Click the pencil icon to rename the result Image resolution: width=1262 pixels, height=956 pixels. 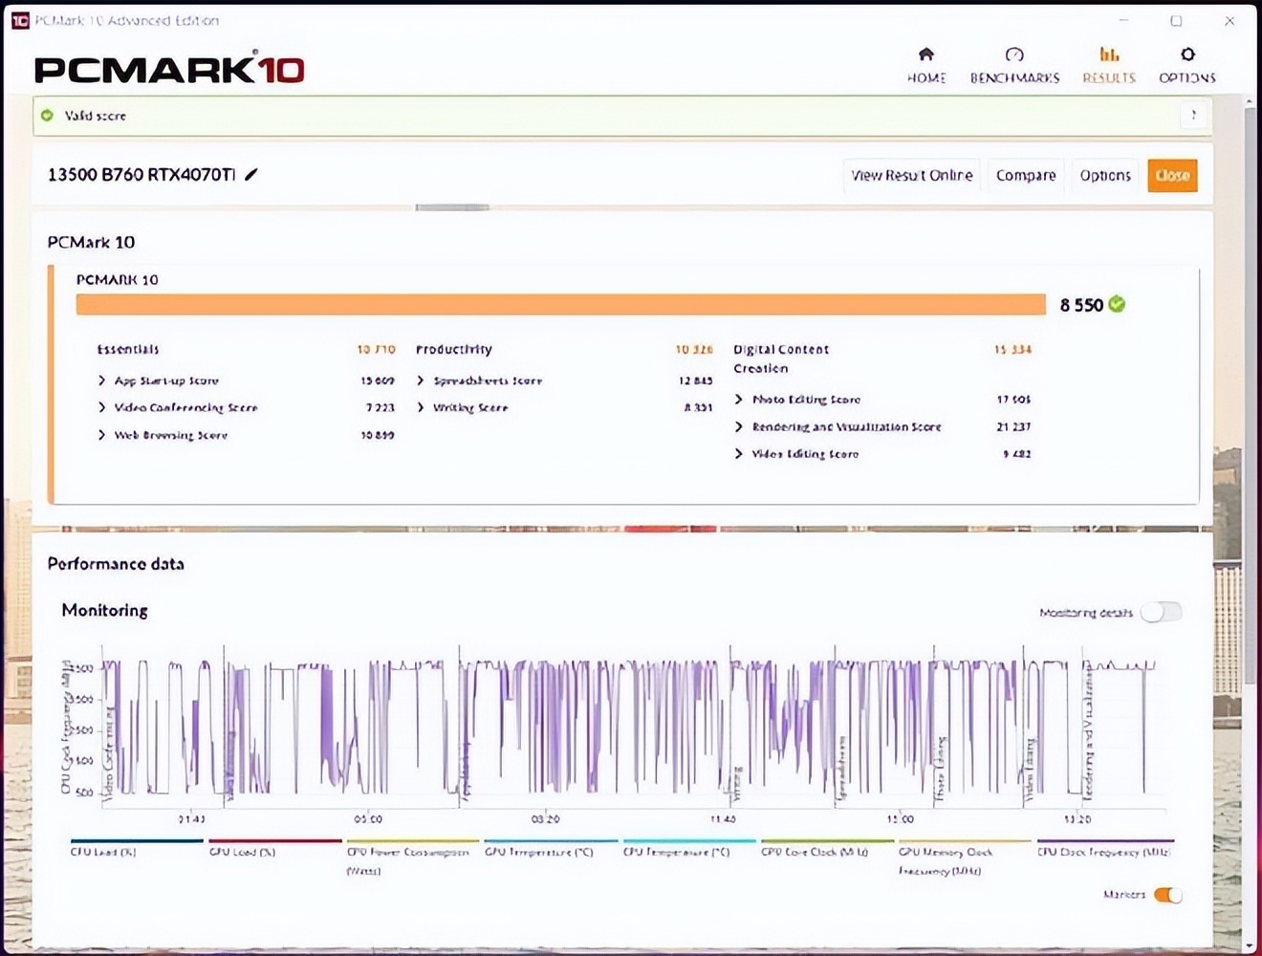251,174
